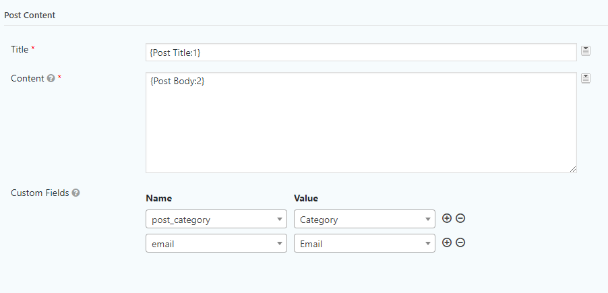
Task: Focus the Title input with {Post Title:1}
Action: click(361, 53)
